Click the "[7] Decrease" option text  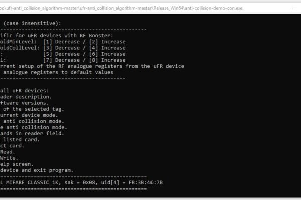tap(61, 60)
